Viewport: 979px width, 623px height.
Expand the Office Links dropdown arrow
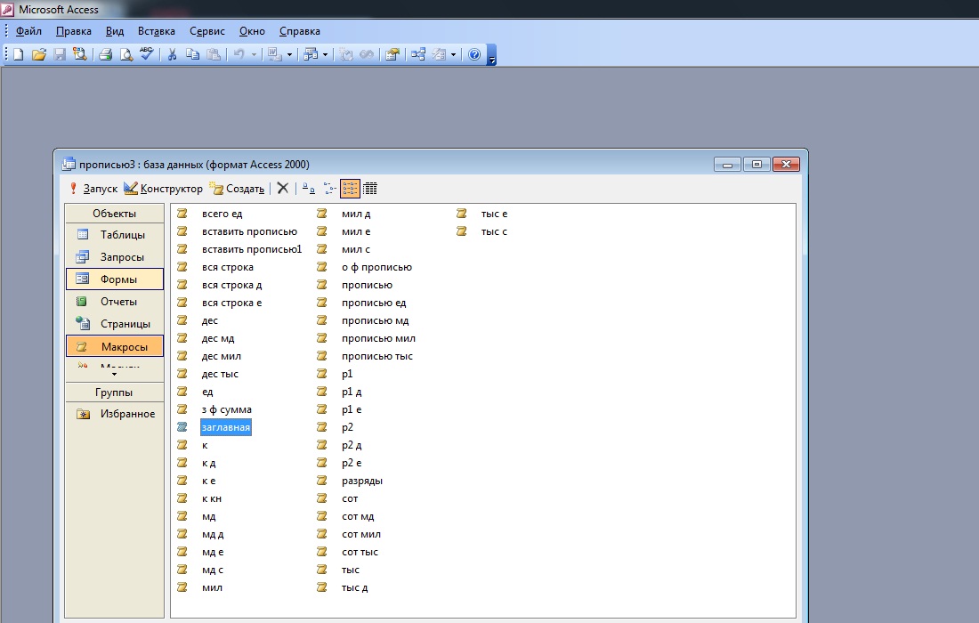click(290, 55)
